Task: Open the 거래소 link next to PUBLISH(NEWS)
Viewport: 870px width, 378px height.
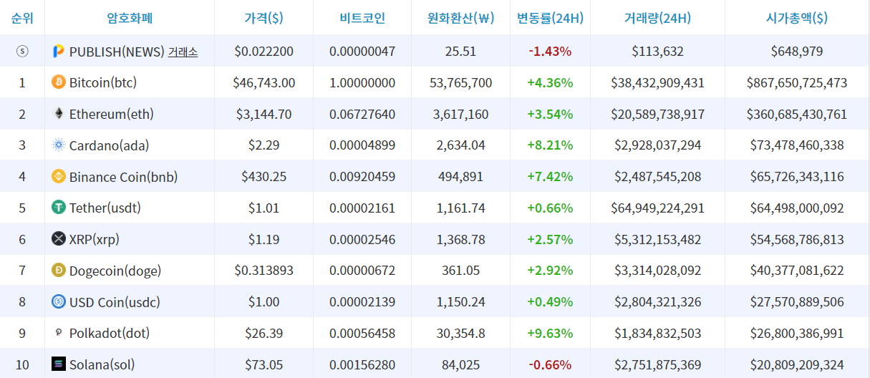Action: (183, 52)
